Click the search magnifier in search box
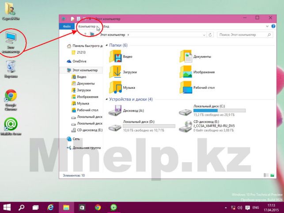The image size is (284, 213). (x=269, y=34)
